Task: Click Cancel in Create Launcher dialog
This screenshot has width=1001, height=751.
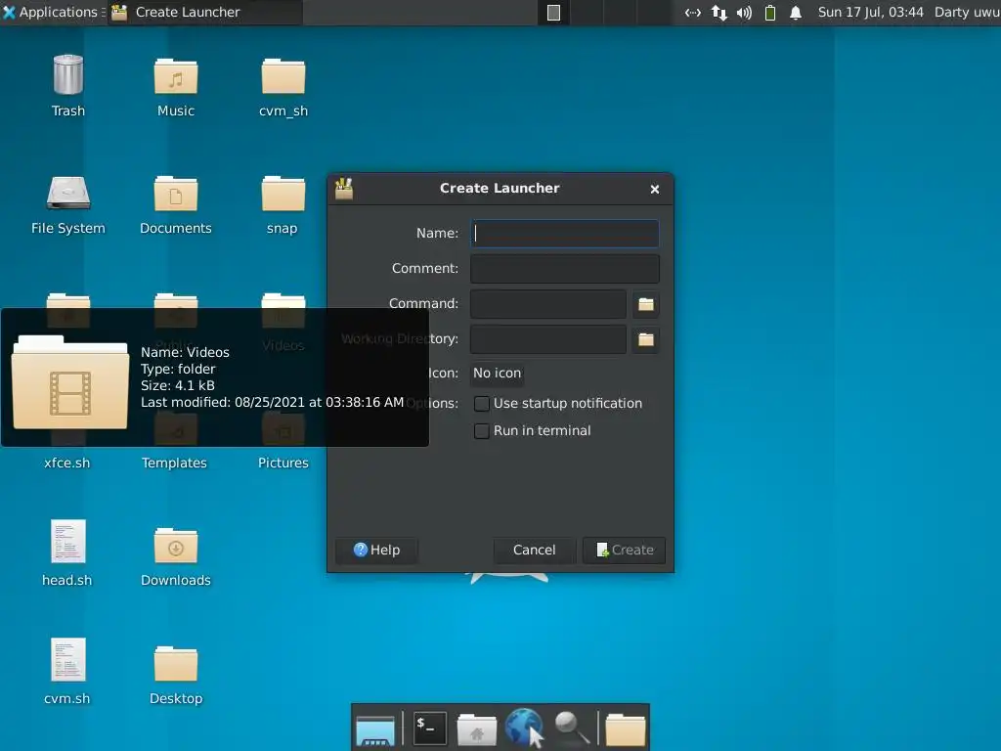Action: tap(535, 550)
